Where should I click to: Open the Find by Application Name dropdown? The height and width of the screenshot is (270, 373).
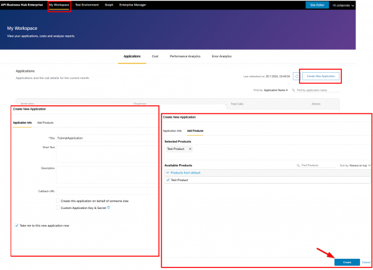(x=276, y=90)
